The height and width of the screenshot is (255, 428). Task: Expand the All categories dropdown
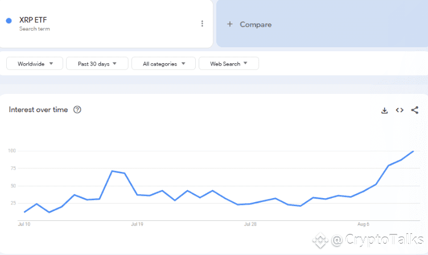[x=163, y=64]
